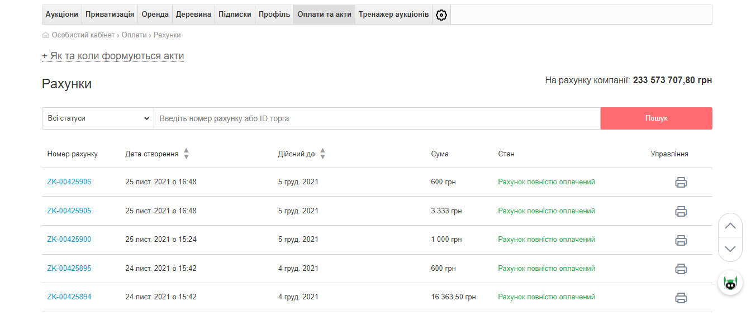Open the 'Тренажер аукціонів' tab
Image resolution: width=751 pixels, height=315 pixels.
393,15
